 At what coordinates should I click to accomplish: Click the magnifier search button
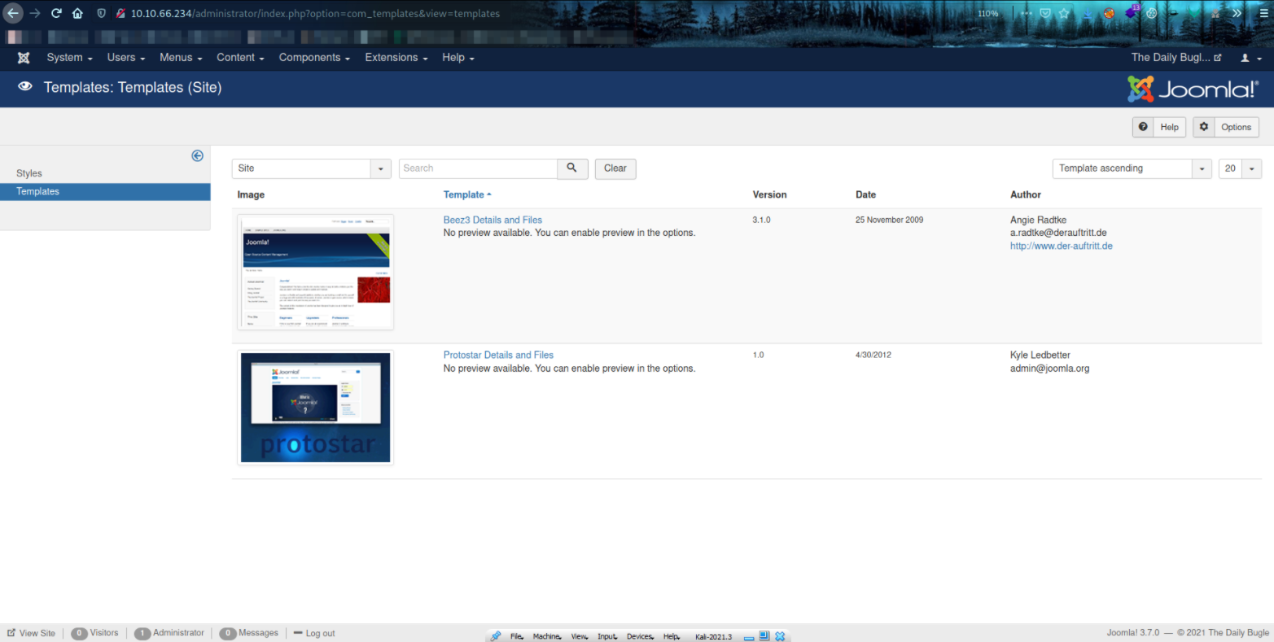(x=572, y=168)
